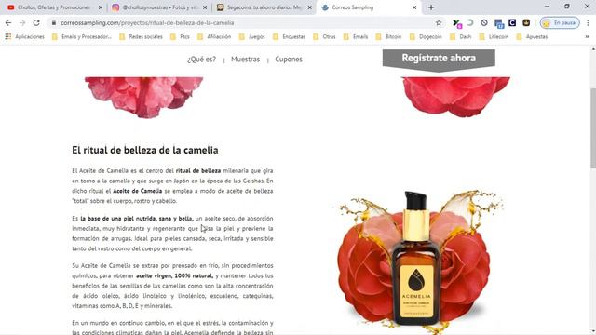Open the Chrome three-dot menu

tap(588, 22)
